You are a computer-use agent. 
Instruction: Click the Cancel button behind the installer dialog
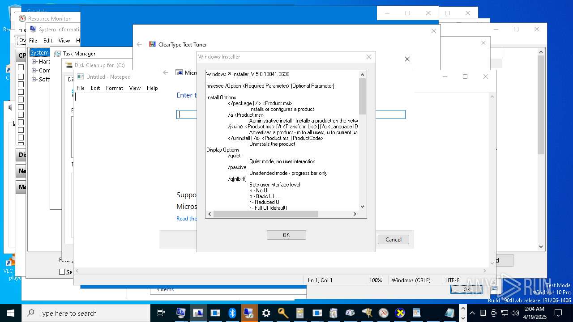point(393,239)
